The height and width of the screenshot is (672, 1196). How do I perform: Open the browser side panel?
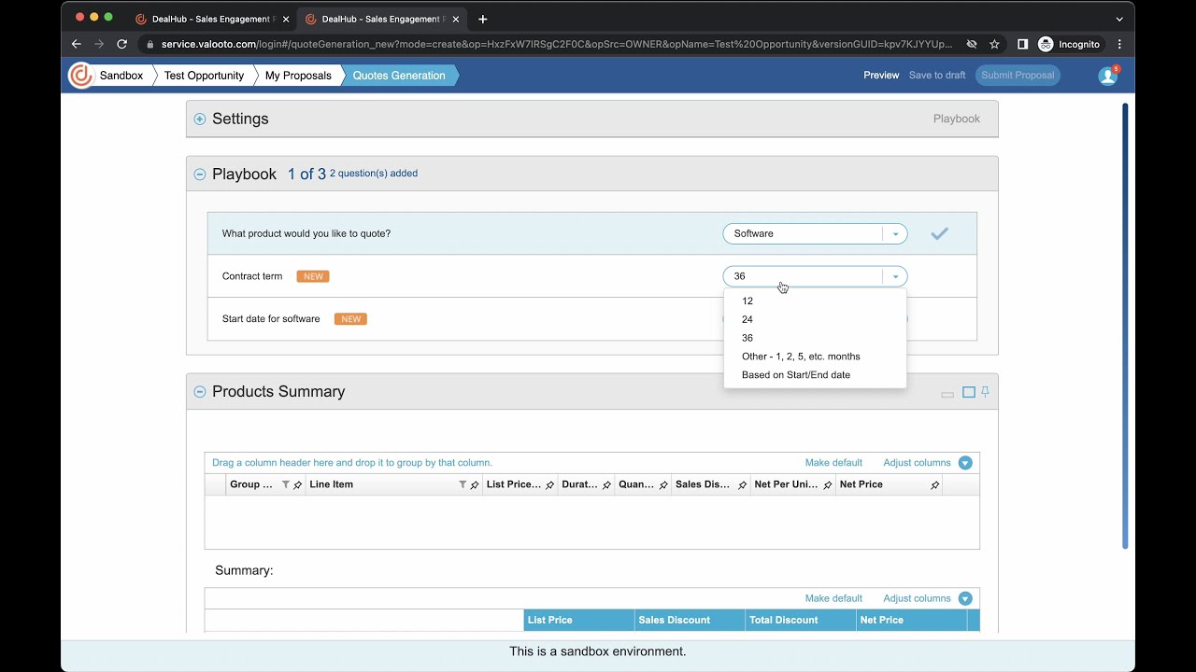click(1022, 44)
